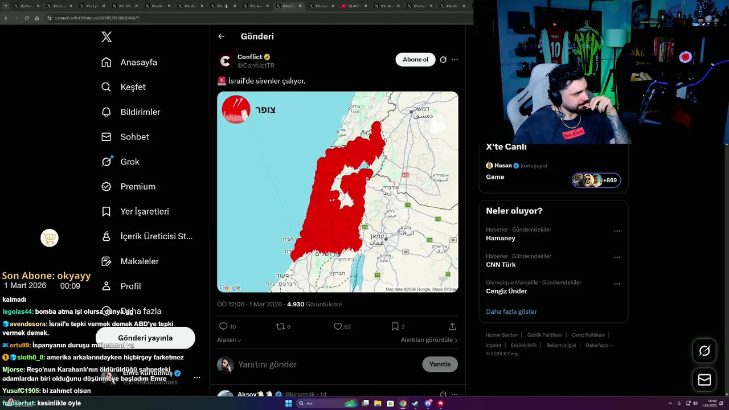Viewport: 729px width, 410px height.
Task: Click Abone ol subscribe button
Action: (x=415, y=59)
